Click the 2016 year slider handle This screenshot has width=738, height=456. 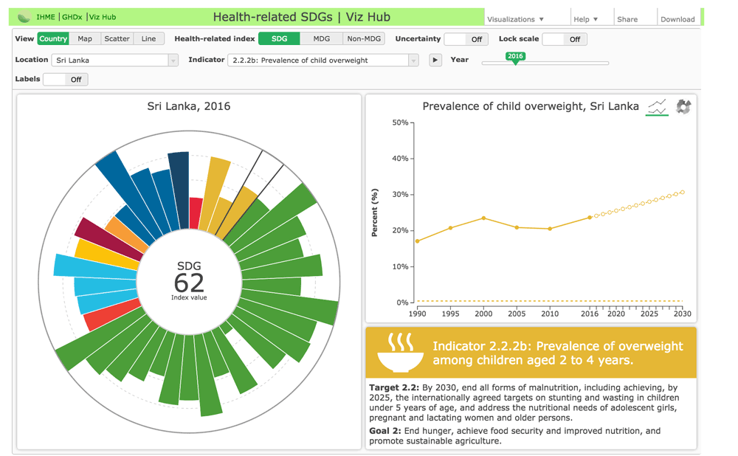(x=515, y=58)
